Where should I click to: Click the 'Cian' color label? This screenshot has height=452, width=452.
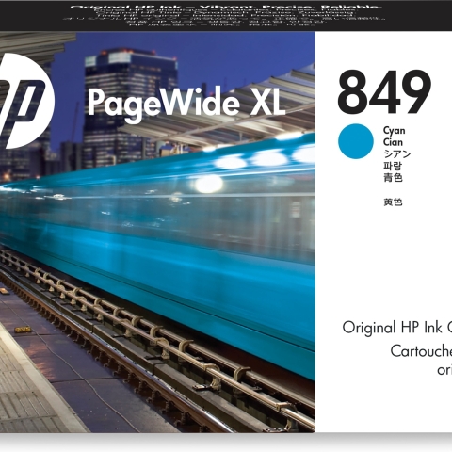(393, 142)
